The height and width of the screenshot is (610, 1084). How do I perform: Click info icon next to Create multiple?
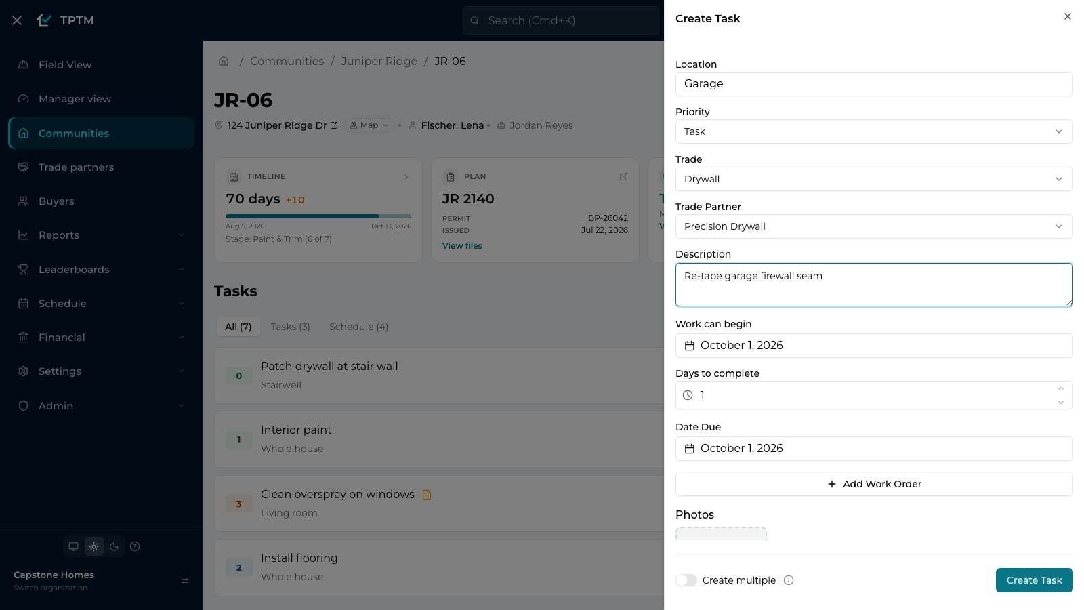789,580
